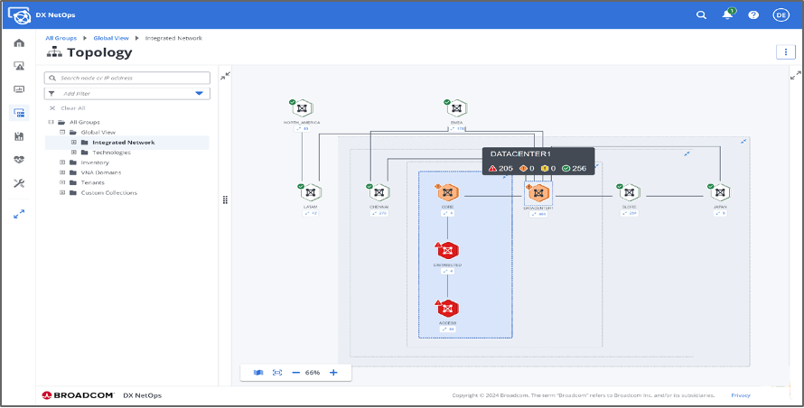Open the Add Filter dropdown arrow
The image size is (804, 408).
[x=199, y=94]
